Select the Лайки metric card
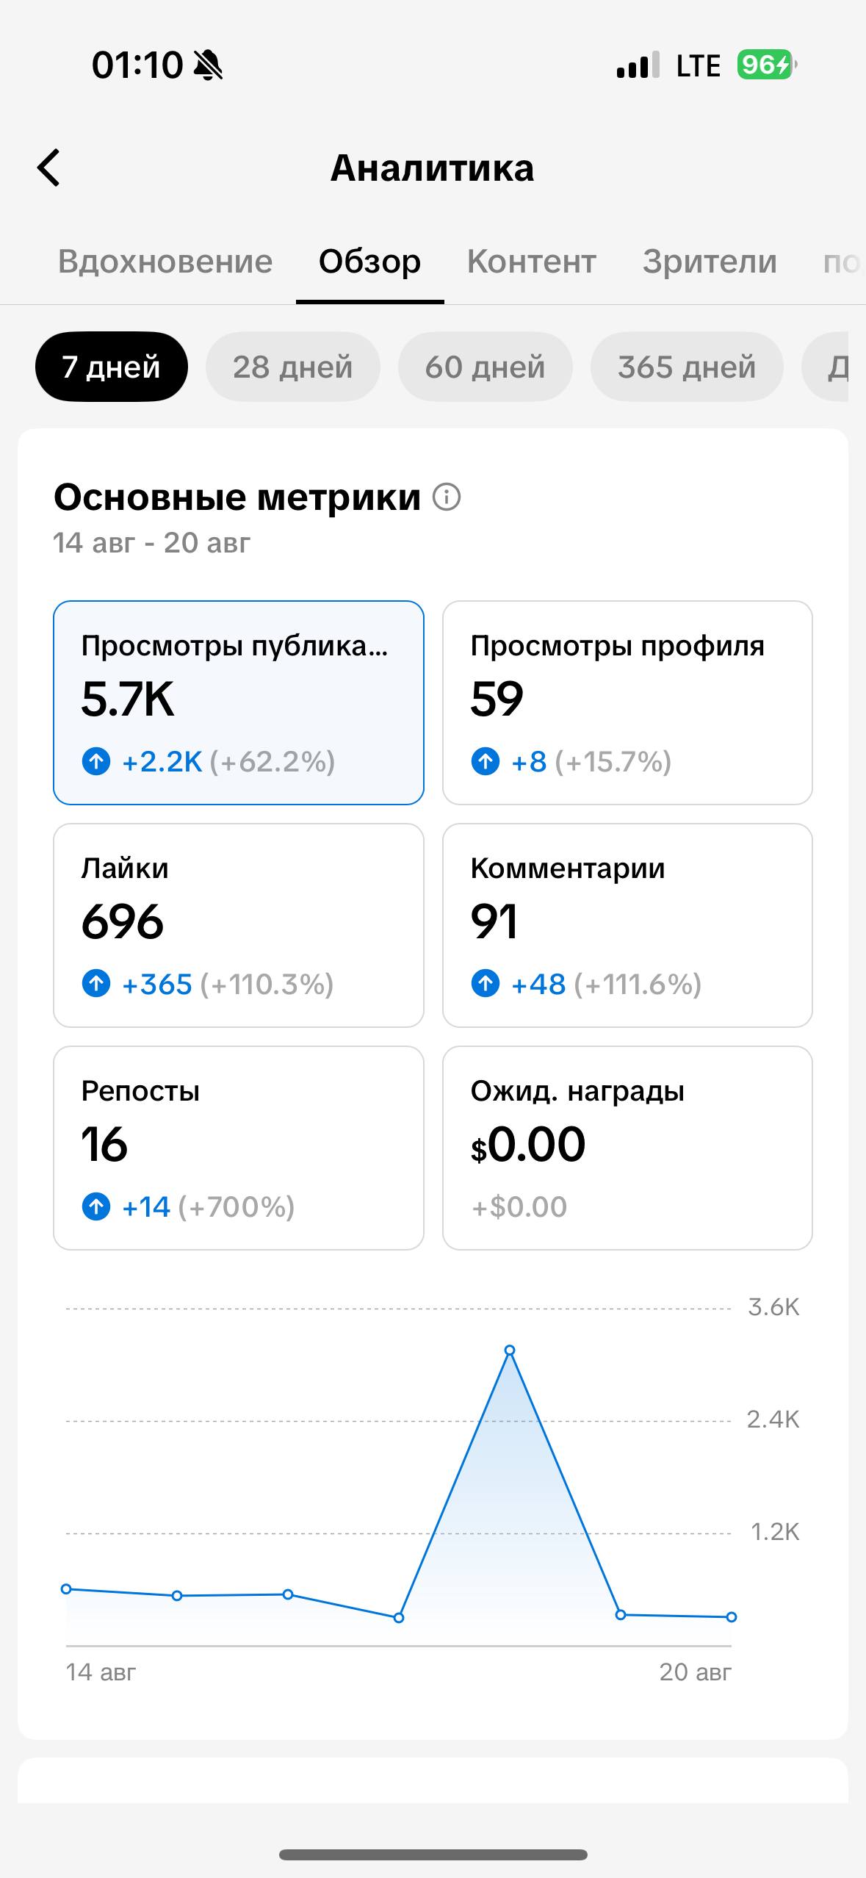Screen dimensions: 866x1878 [239, 925]
